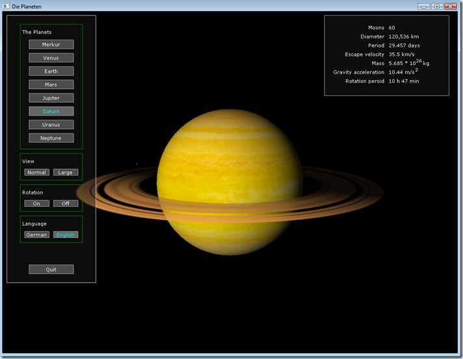Image resolution: width=463 pixels, height=359 pixels.
Task: Set view to Normal
Action: (36, 172)
